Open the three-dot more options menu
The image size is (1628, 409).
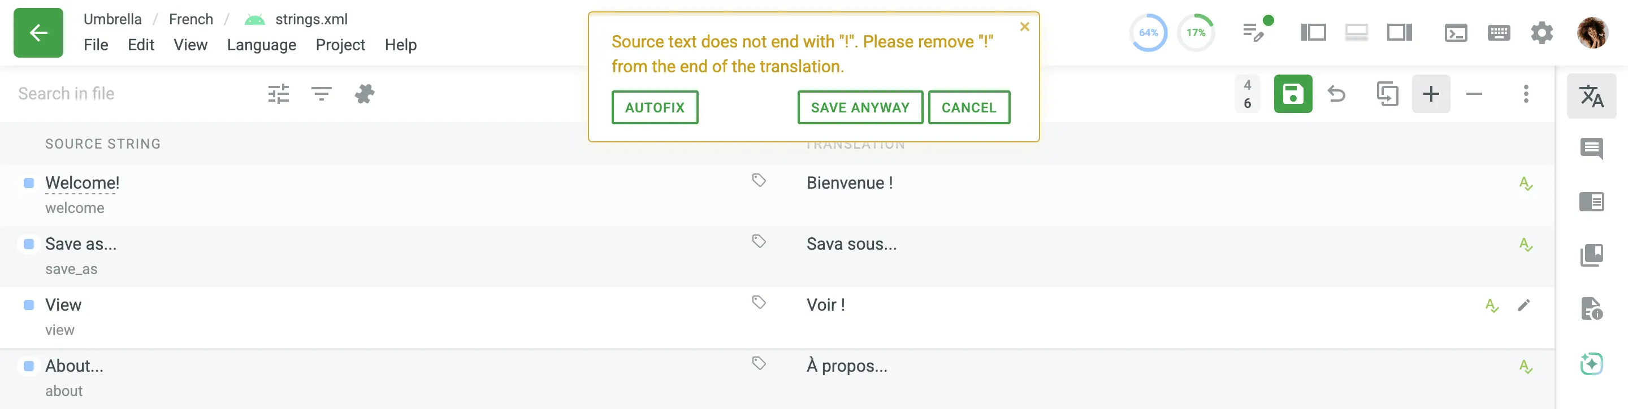(1527, 93)
